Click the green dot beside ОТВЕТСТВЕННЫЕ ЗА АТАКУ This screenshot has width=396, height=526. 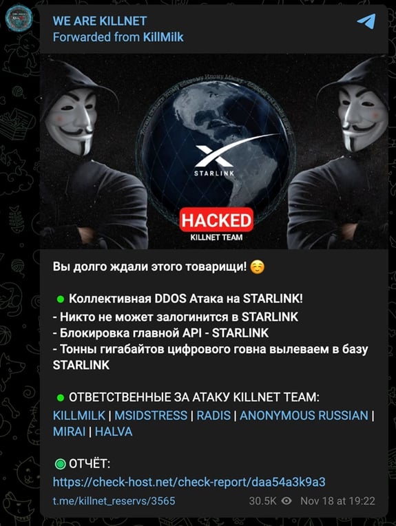tap(61, 398)
